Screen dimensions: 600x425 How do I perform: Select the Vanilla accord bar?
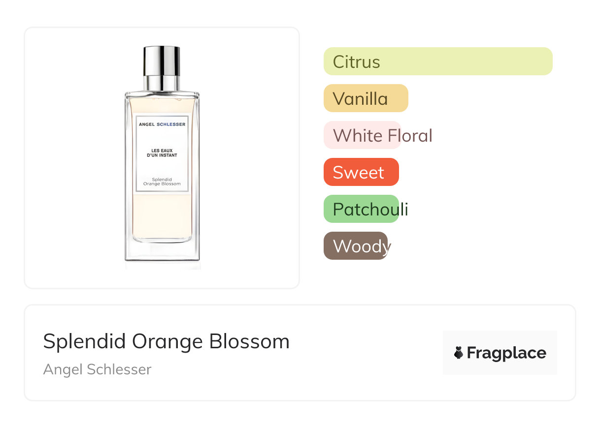tap(366, 98)
